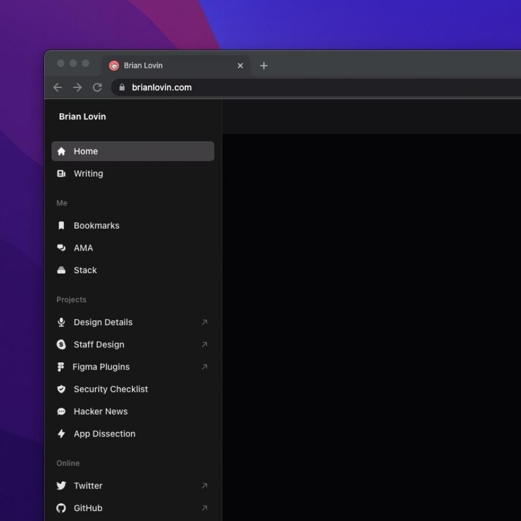
Task: Click the Brian Lovin site title
Action: 82,116
